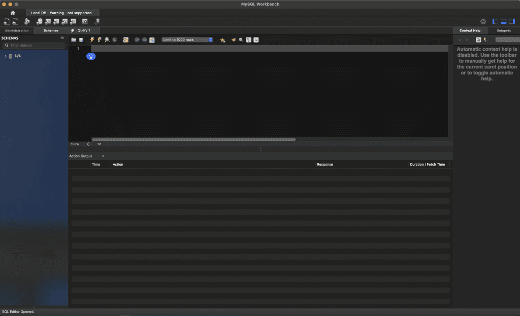Open the Context Help tab

(470, 30)
